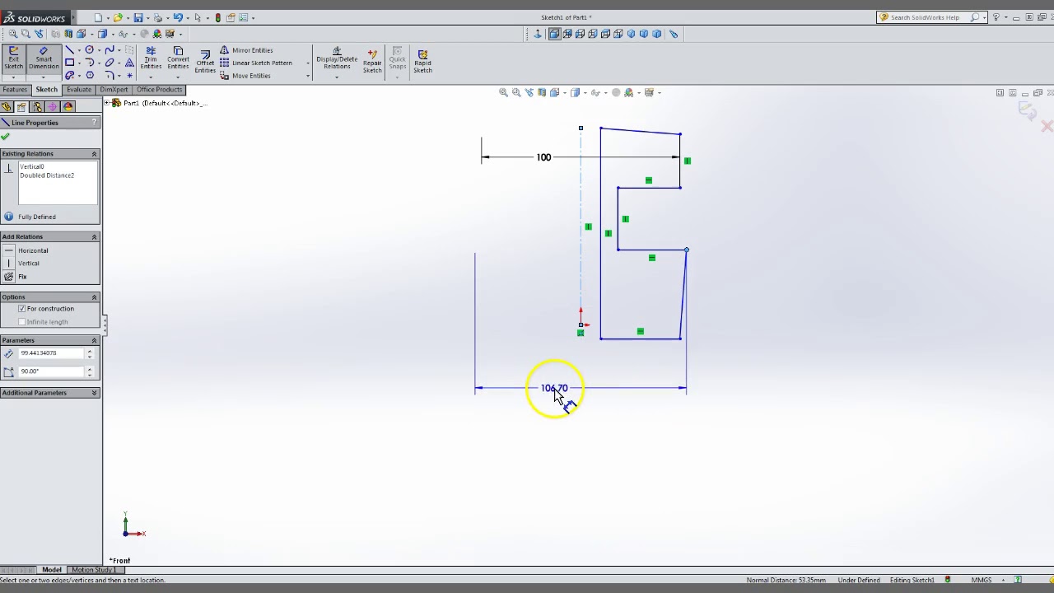Viewport: 1054px width, 593px height.
Task: Expand the Part1 feature tree node
Action: [108, 103]
